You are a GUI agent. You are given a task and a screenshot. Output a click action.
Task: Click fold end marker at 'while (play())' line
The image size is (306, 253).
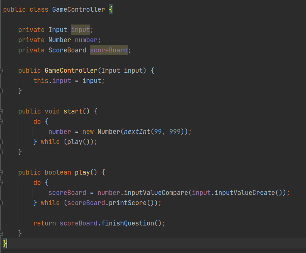pyautogui.click(x=1, y=142)
